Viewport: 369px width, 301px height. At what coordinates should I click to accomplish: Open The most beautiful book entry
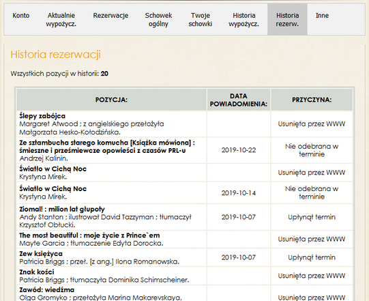(89, 235)
